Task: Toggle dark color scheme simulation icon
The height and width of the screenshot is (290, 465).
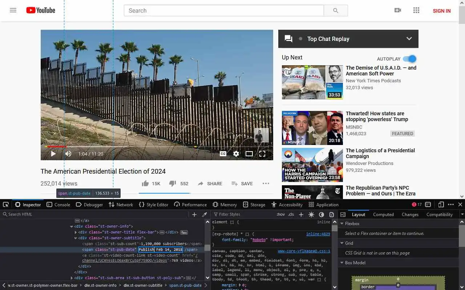Action: tap(322, 214)
